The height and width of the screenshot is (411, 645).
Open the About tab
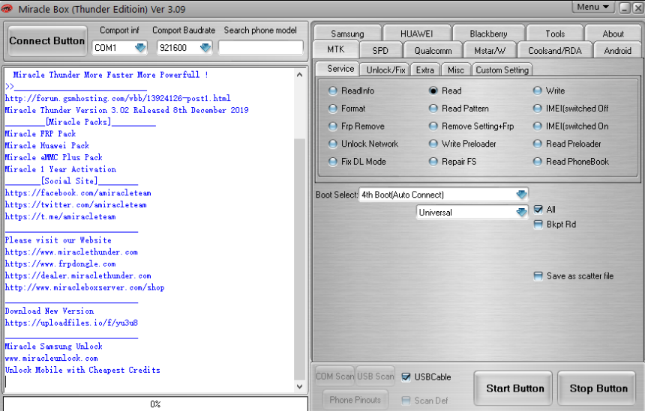click(x=613, y=34)
